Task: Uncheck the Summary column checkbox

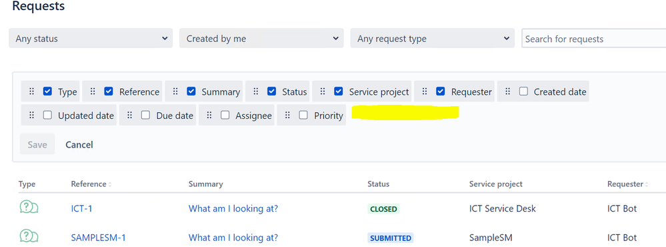Action: tap(191, 91)
